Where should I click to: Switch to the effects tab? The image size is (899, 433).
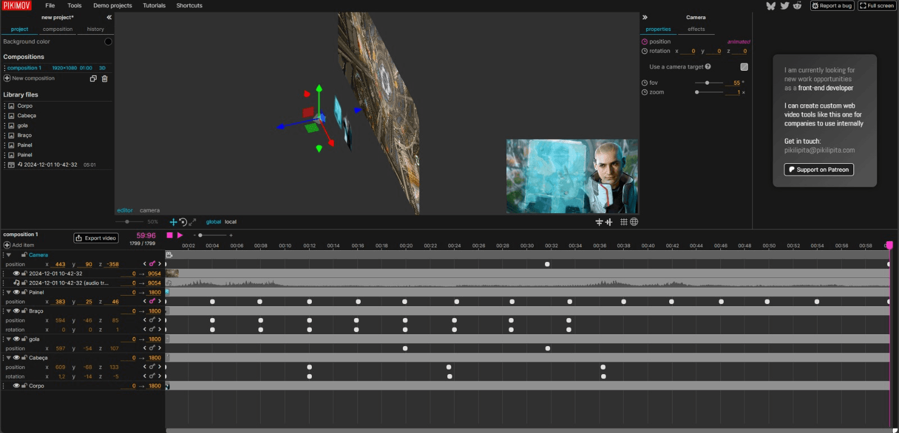tap(696, 29)
